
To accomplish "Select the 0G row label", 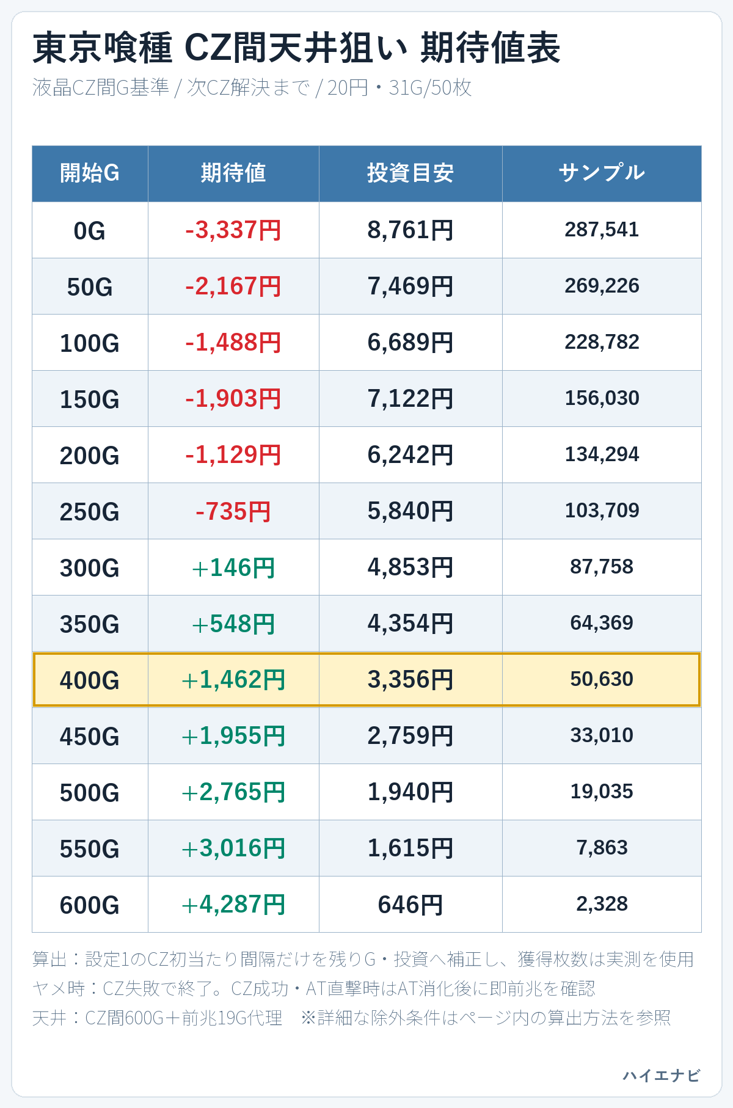I will (x=90, y=231).
